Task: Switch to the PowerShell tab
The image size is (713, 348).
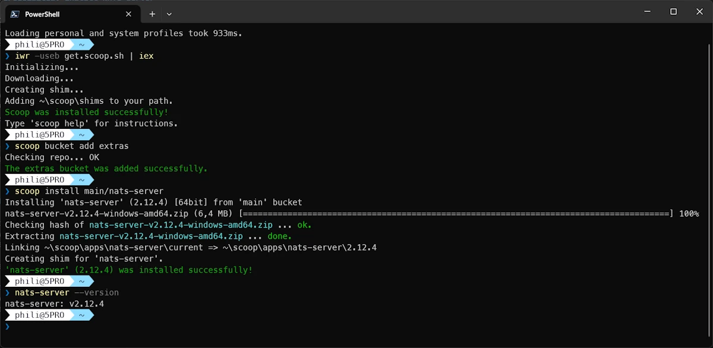Action: click(x=65, y=13)
